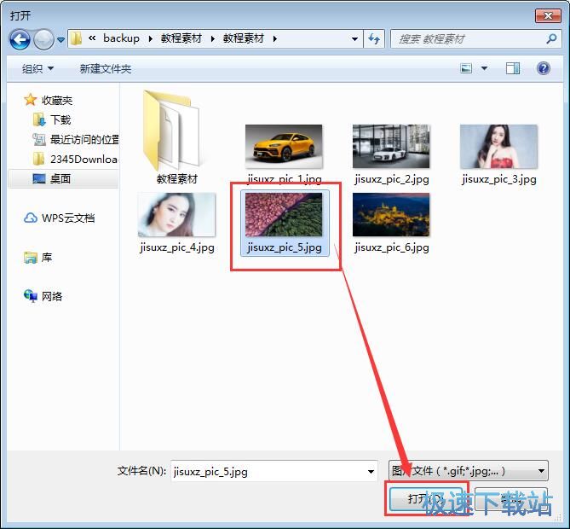Screen dimensions: 570x529
Task: Open the view options dropdown arrow
Action: tap(484, 68)
